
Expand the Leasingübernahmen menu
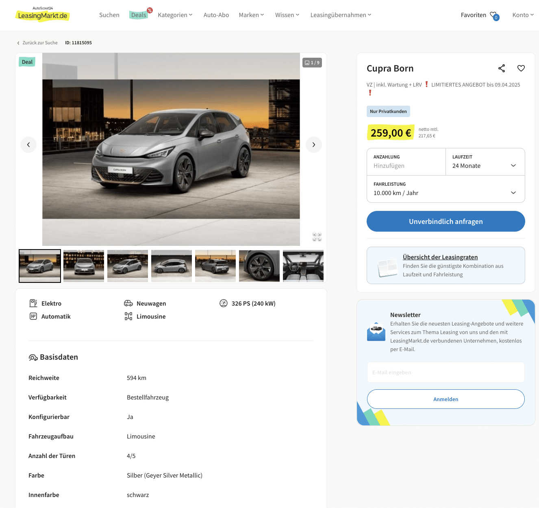341,15
